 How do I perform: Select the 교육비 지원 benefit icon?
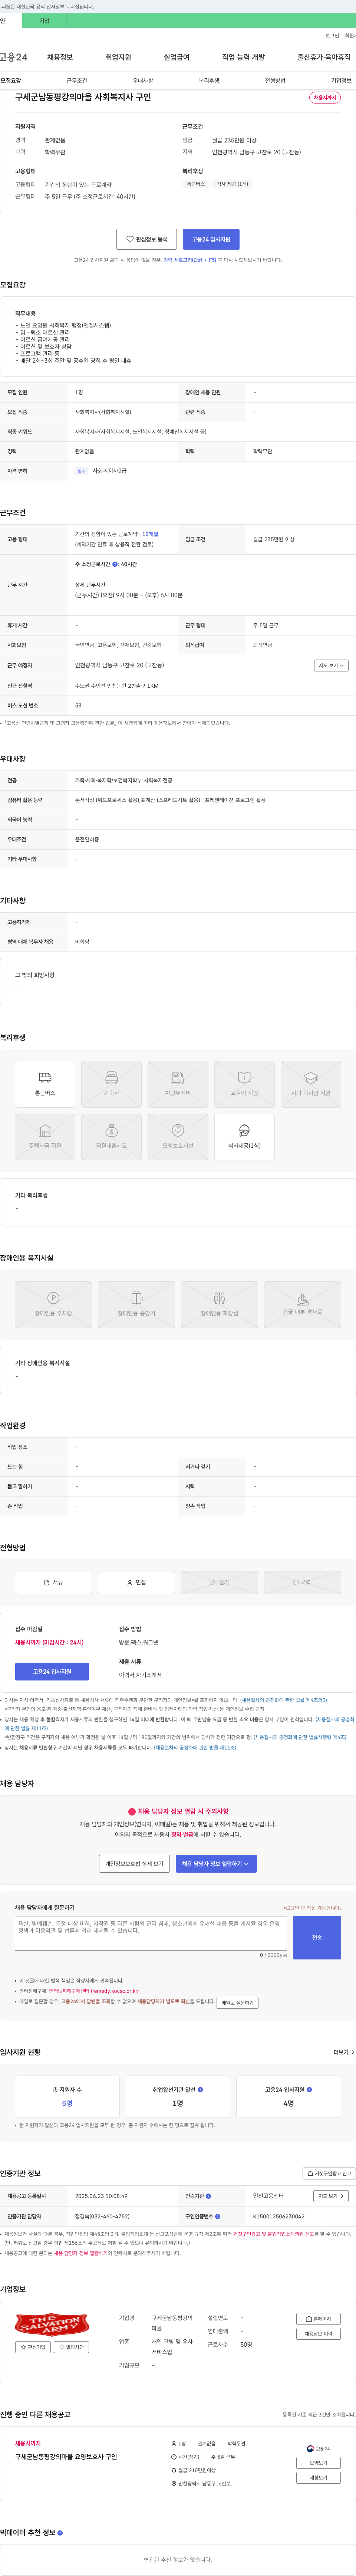point(244,1084)
